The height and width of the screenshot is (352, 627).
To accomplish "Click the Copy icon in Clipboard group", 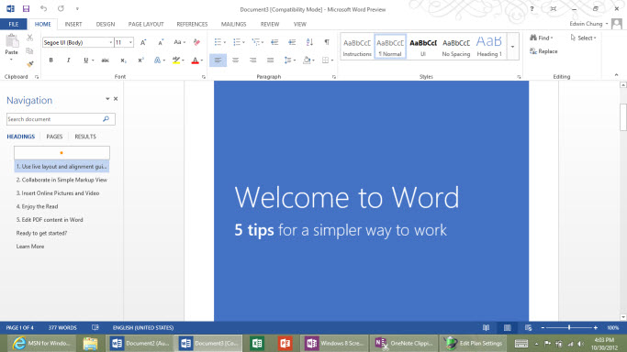I will point(29,51).
